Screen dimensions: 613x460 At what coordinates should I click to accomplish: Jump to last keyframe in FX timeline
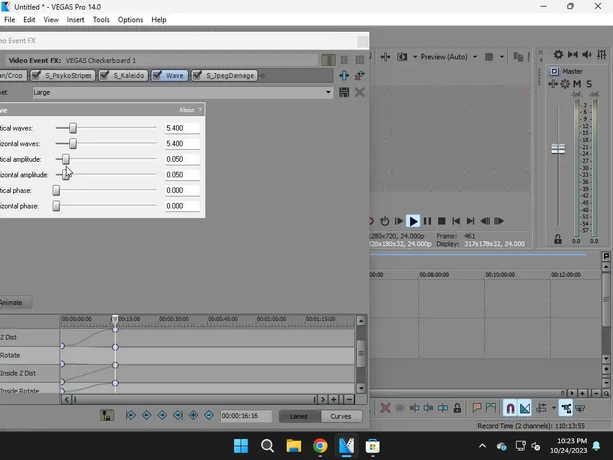(178, 416)
